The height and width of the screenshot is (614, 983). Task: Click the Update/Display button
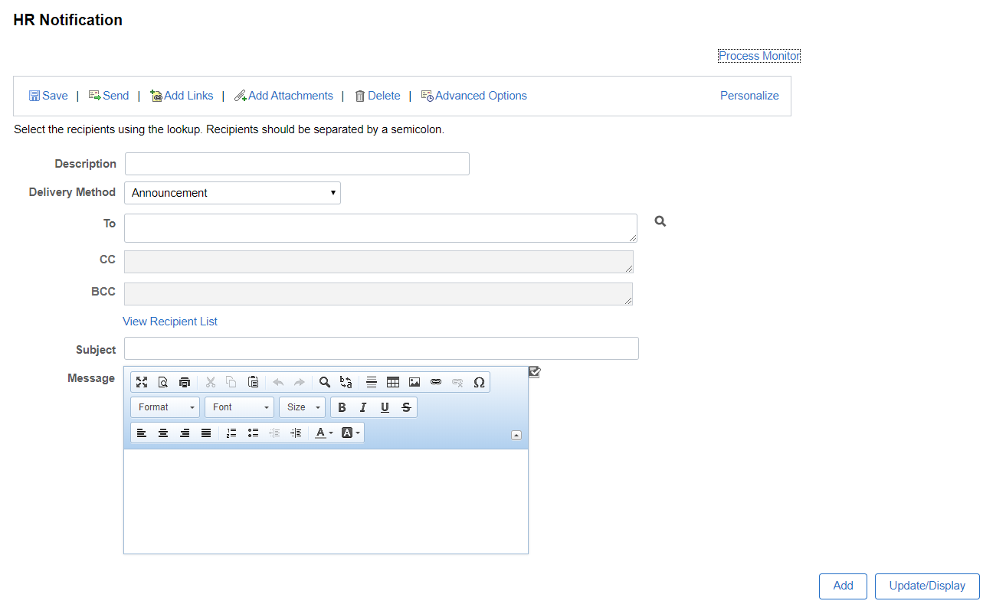pyautogui.click(x=927, y=586)
